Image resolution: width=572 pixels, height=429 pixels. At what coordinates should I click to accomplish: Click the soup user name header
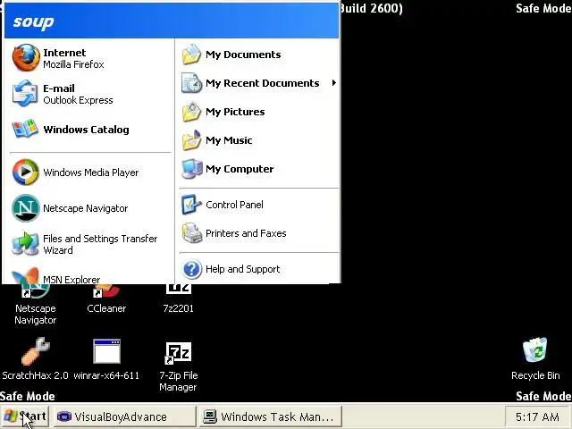(x=33, y=21)
